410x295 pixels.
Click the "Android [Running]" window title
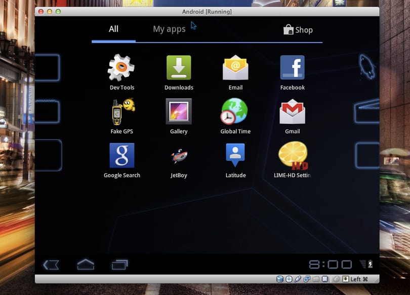coord(207,12)
